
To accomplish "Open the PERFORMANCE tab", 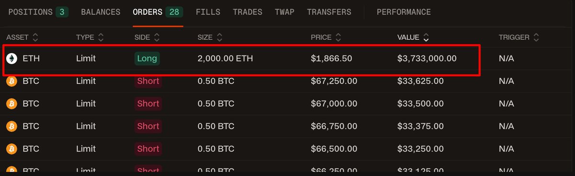I will [x=404, y=12].
